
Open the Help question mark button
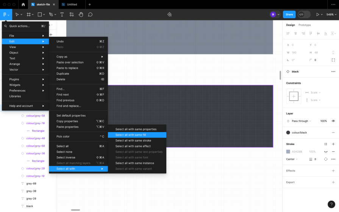[331, 204]
